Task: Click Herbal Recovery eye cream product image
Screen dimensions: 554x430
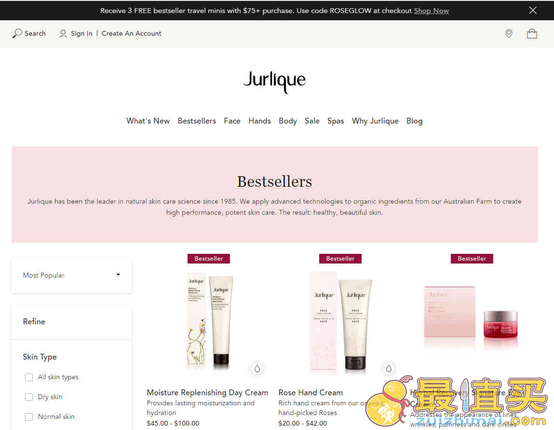Action: click(x=472, y=318)
